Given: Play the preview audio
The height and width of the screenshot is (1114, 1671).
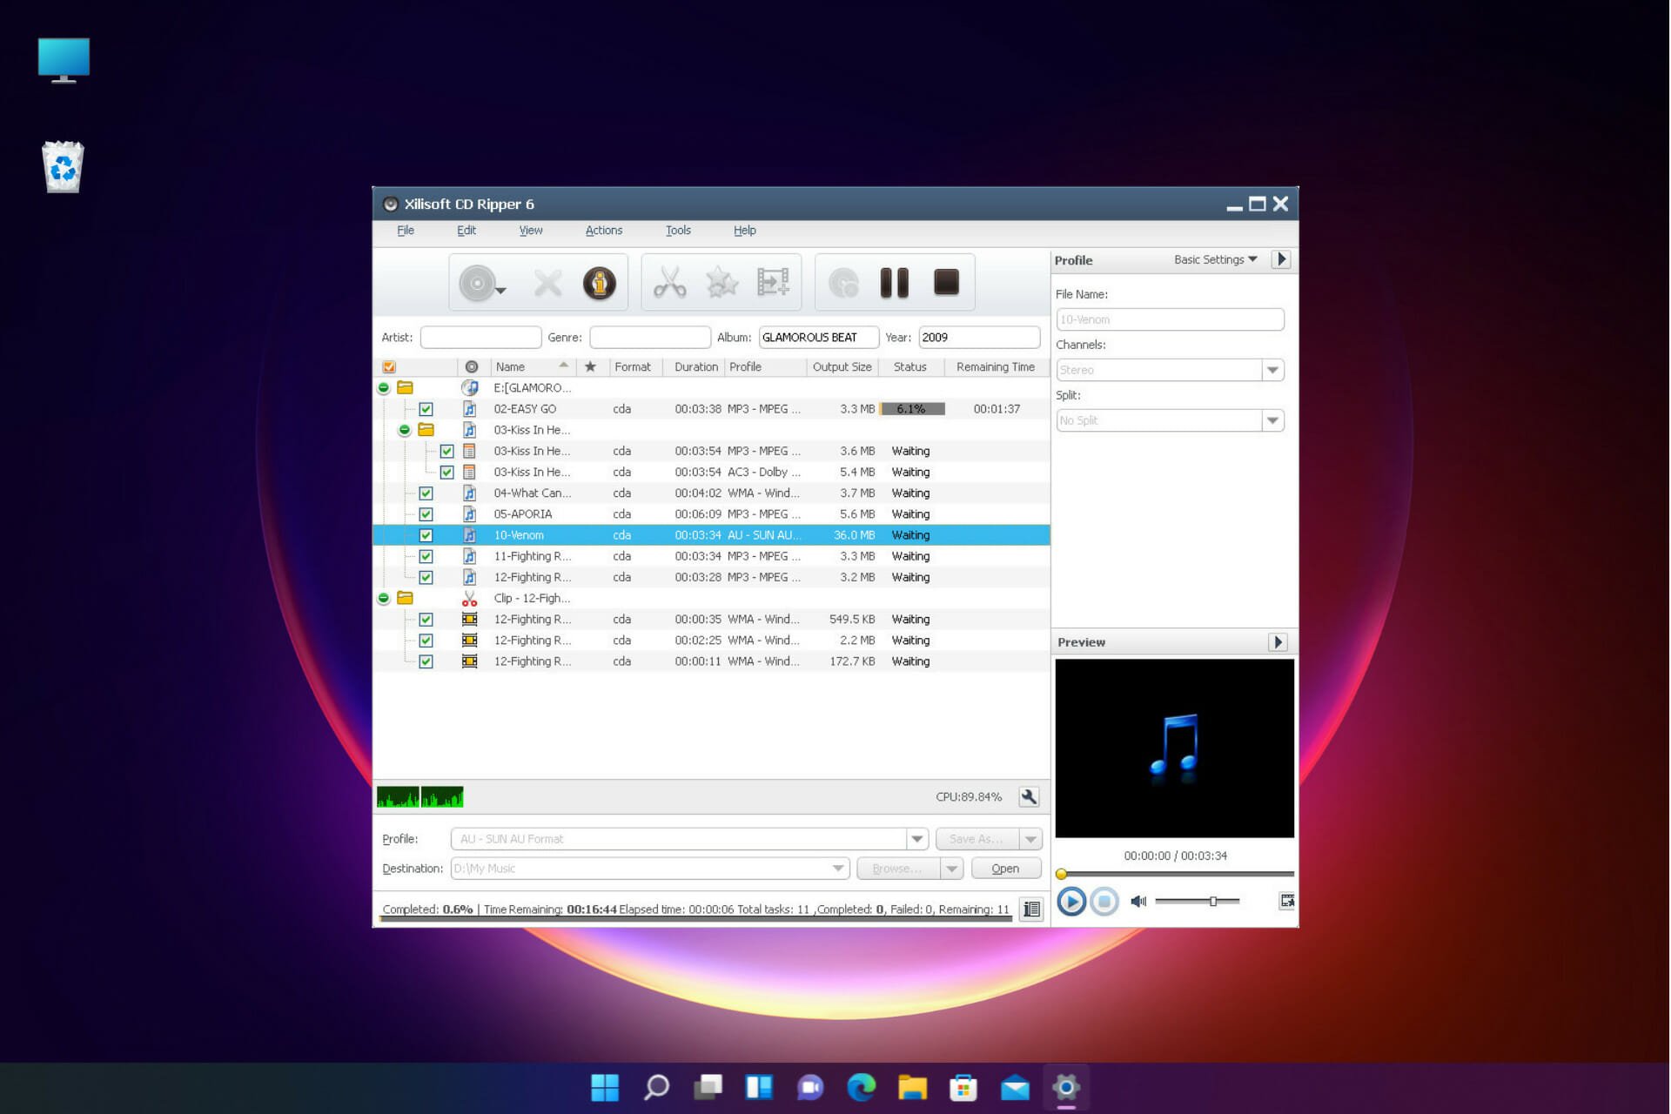Looking at the screenshot, I should click(1071, 901).
